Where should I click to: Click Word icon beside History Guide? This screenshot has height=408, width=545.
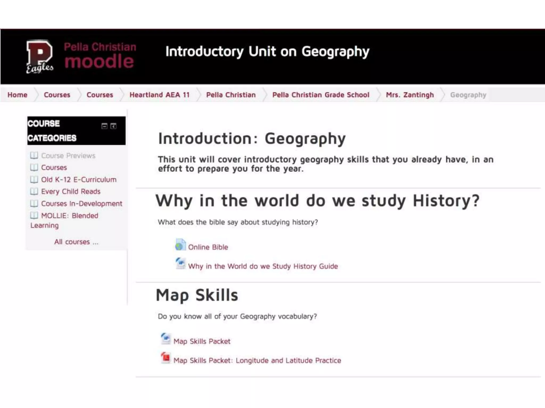180,264
